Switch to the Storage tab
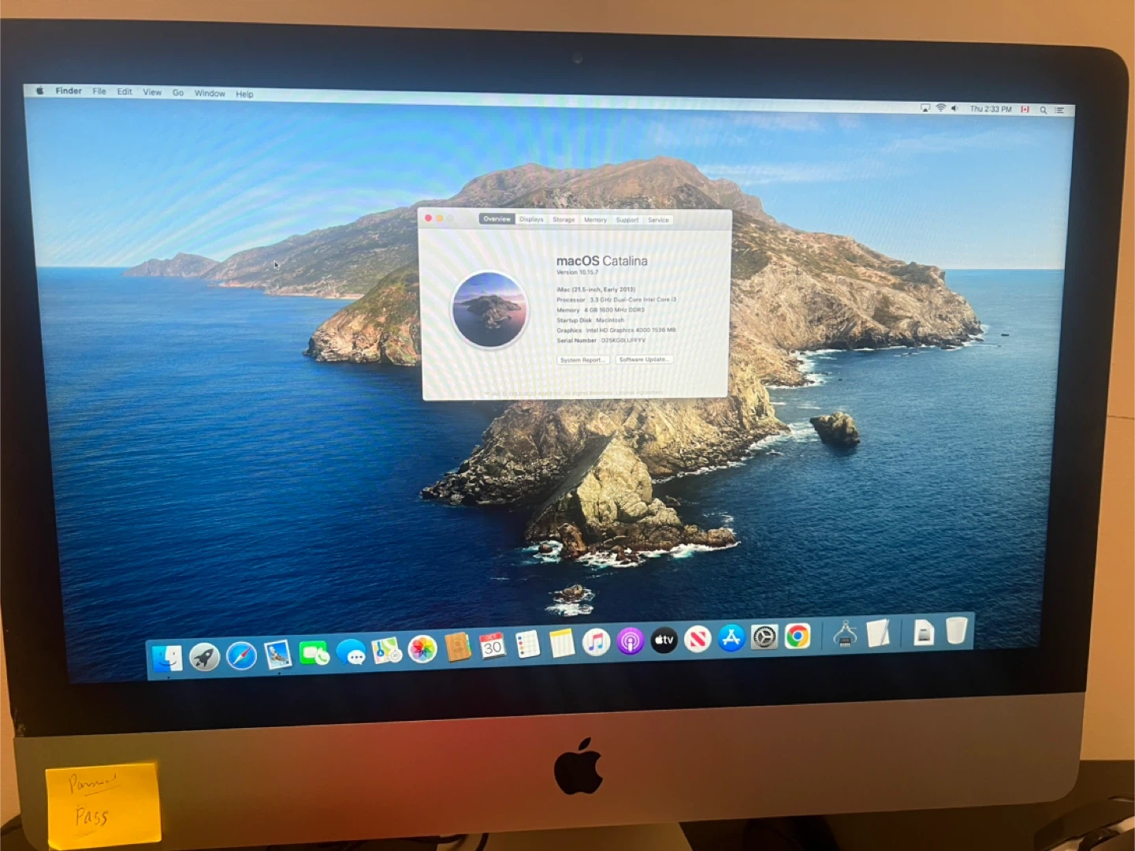This screenshot has width=1135, height=851. pos(564,220)
